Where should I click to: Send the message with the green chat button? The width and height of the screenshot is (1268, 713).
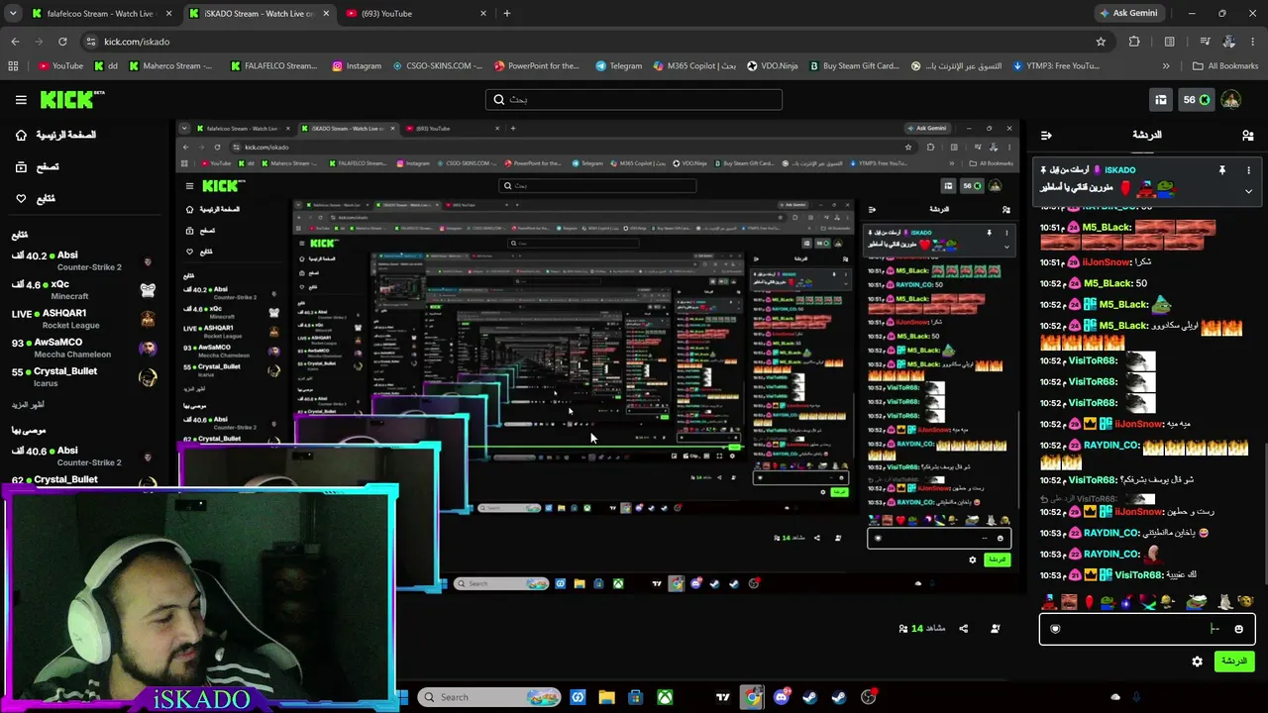coord(1233,662)
